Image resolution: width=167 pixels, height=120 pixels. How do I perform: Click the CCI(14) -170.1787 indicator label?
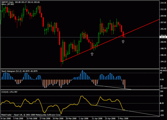9,92
